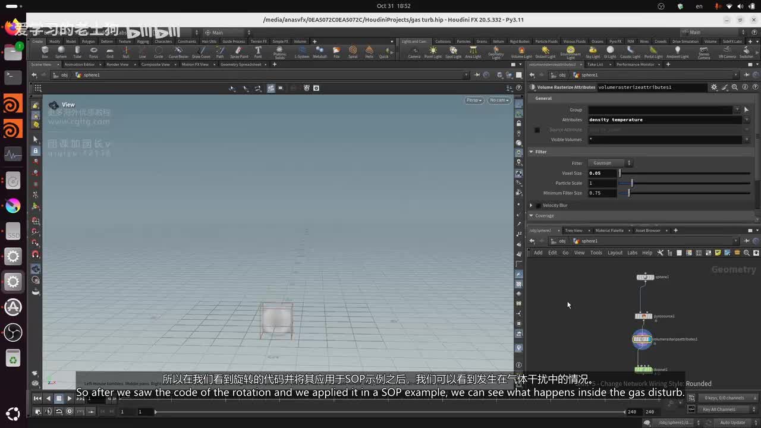
Task: Toggle the Velocity Blur checkbox
Action: [537, 205]
